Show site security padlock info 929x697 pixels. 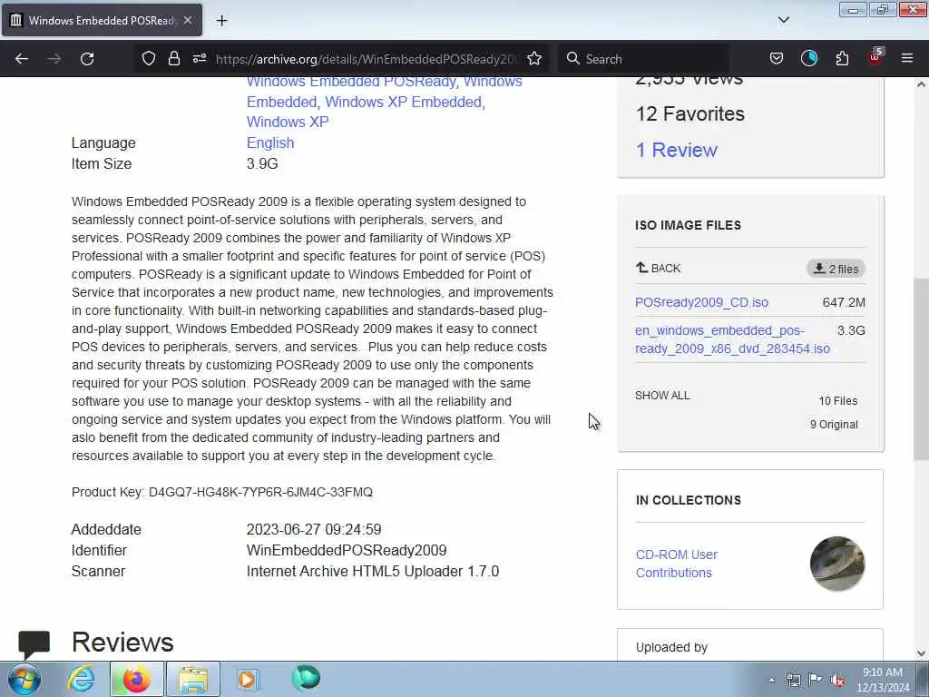coord(173,59)
